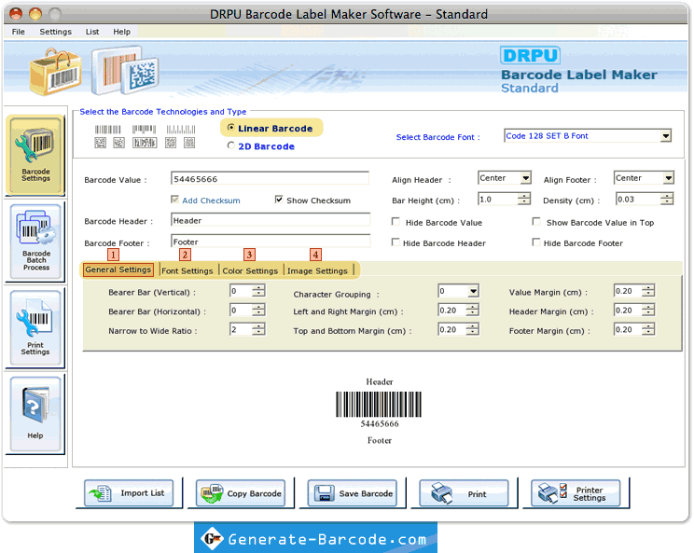Open the Settings menu
The image size is (694, 553).
[55, 32]
